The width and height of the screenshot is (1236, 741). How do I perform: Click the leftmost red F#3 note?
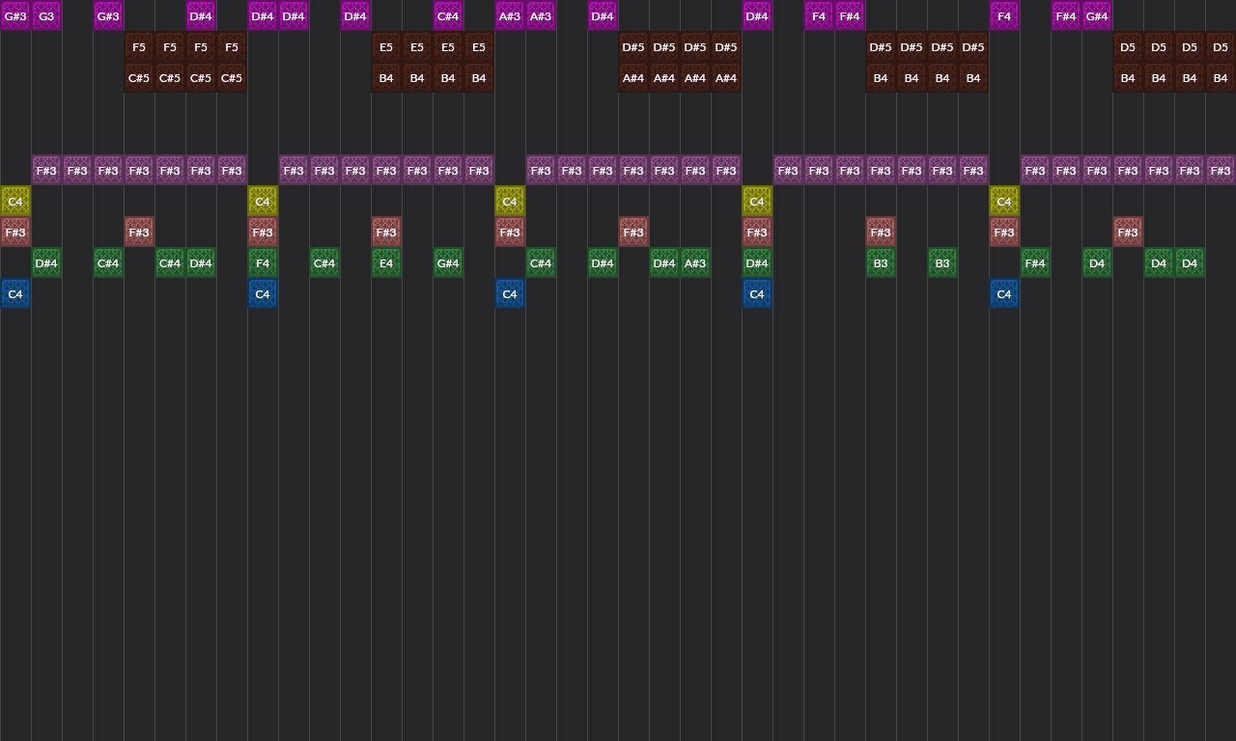pyautogui.click(x=14, y=232)
